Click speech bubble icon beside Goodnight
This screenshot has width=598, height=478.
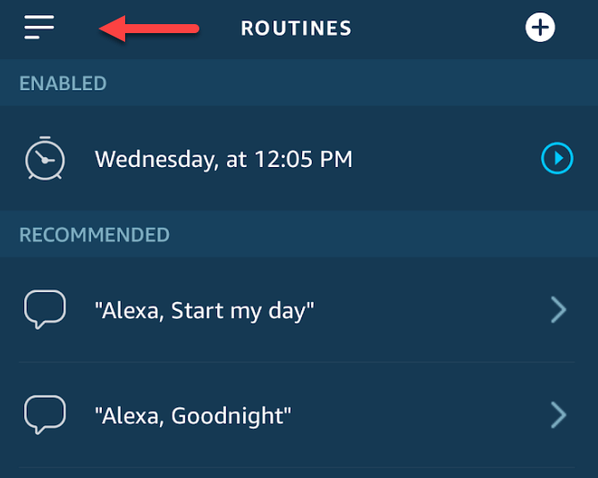tap(45, 415)
